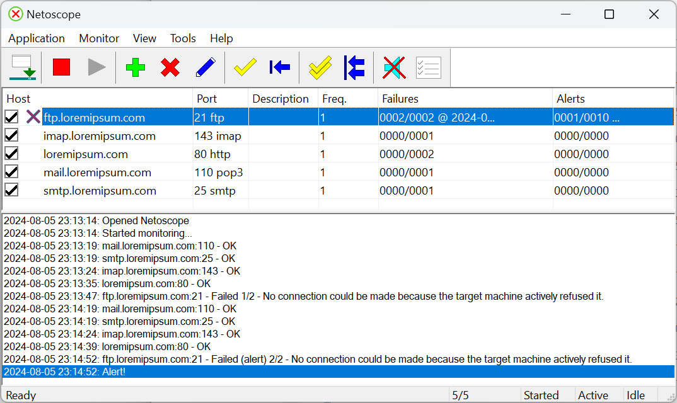
Task: Click the checklist toolbar icon
Action: pos(428,68)
